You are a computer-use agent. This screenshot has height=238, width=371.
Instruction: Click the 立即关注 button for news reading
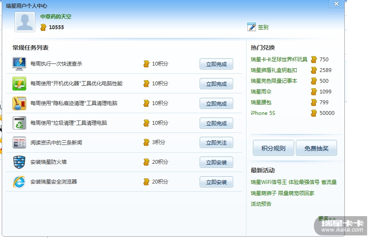[216, 142]
